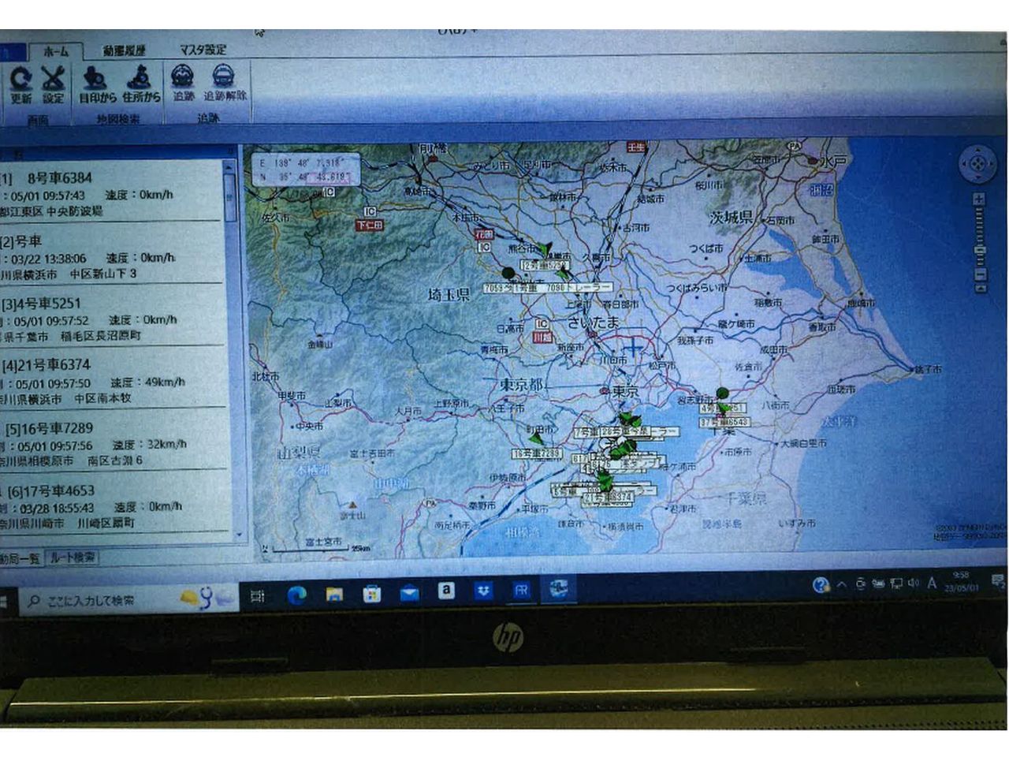Click the green vehicle arrow near 熊谷市
The width and height of the screenshot is (1009, 757).
click(544, 249)
